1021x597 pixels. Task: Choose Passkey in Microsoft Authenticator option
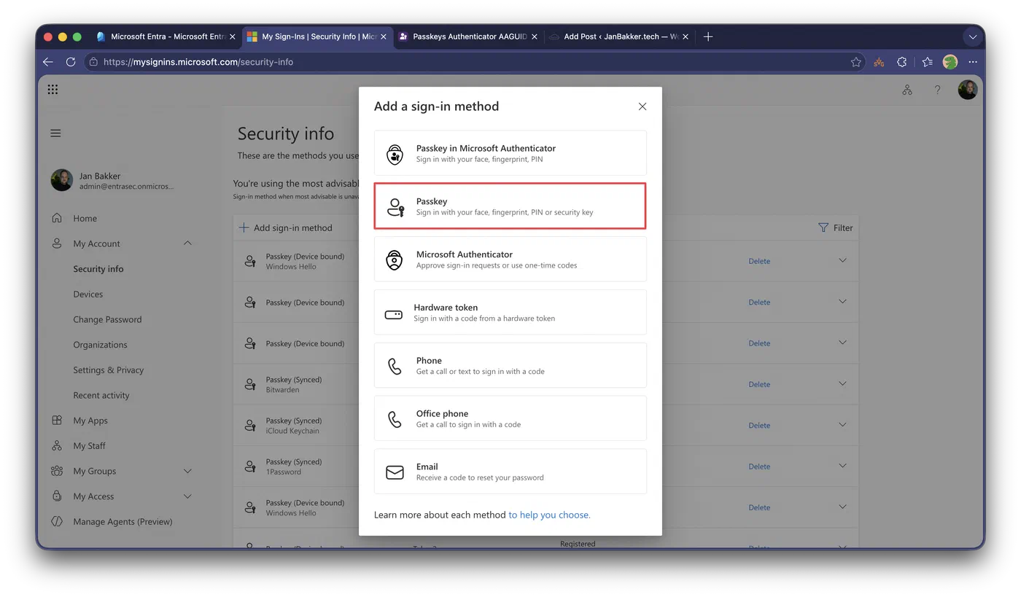coord(510,153)
